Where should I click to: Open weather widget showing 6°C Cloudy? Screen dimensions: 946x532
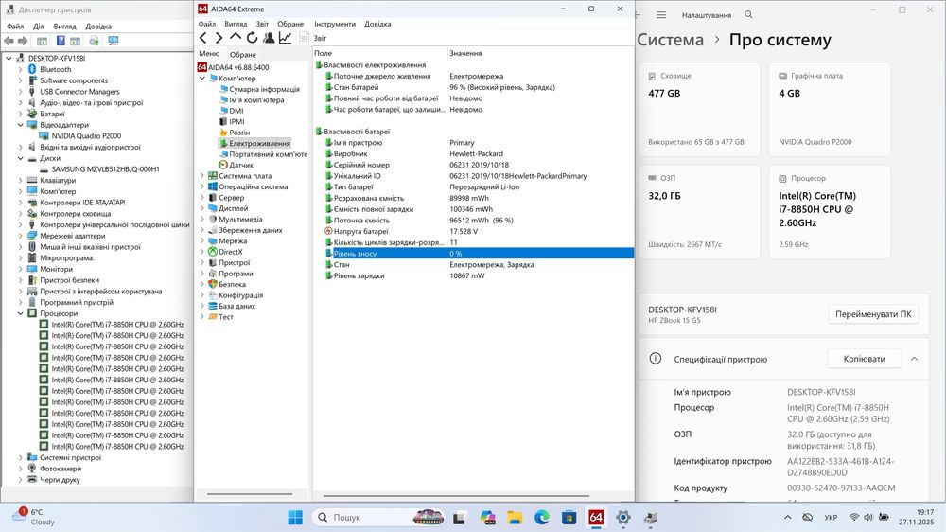(34, 517)
